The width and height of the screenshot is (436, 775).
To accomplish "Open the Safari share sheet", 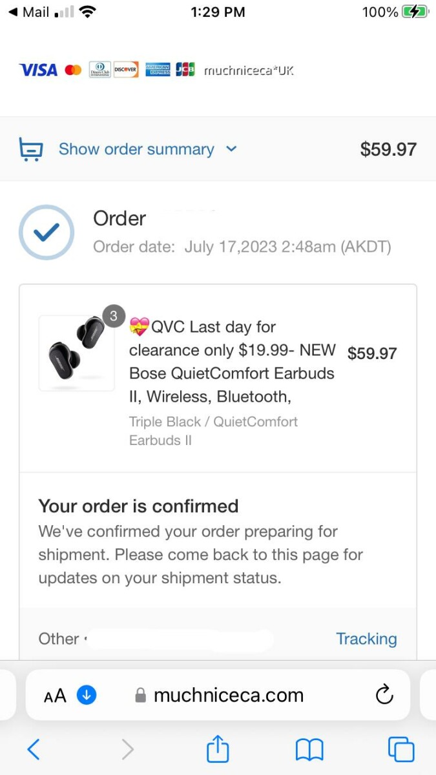I will coord(218,749).
